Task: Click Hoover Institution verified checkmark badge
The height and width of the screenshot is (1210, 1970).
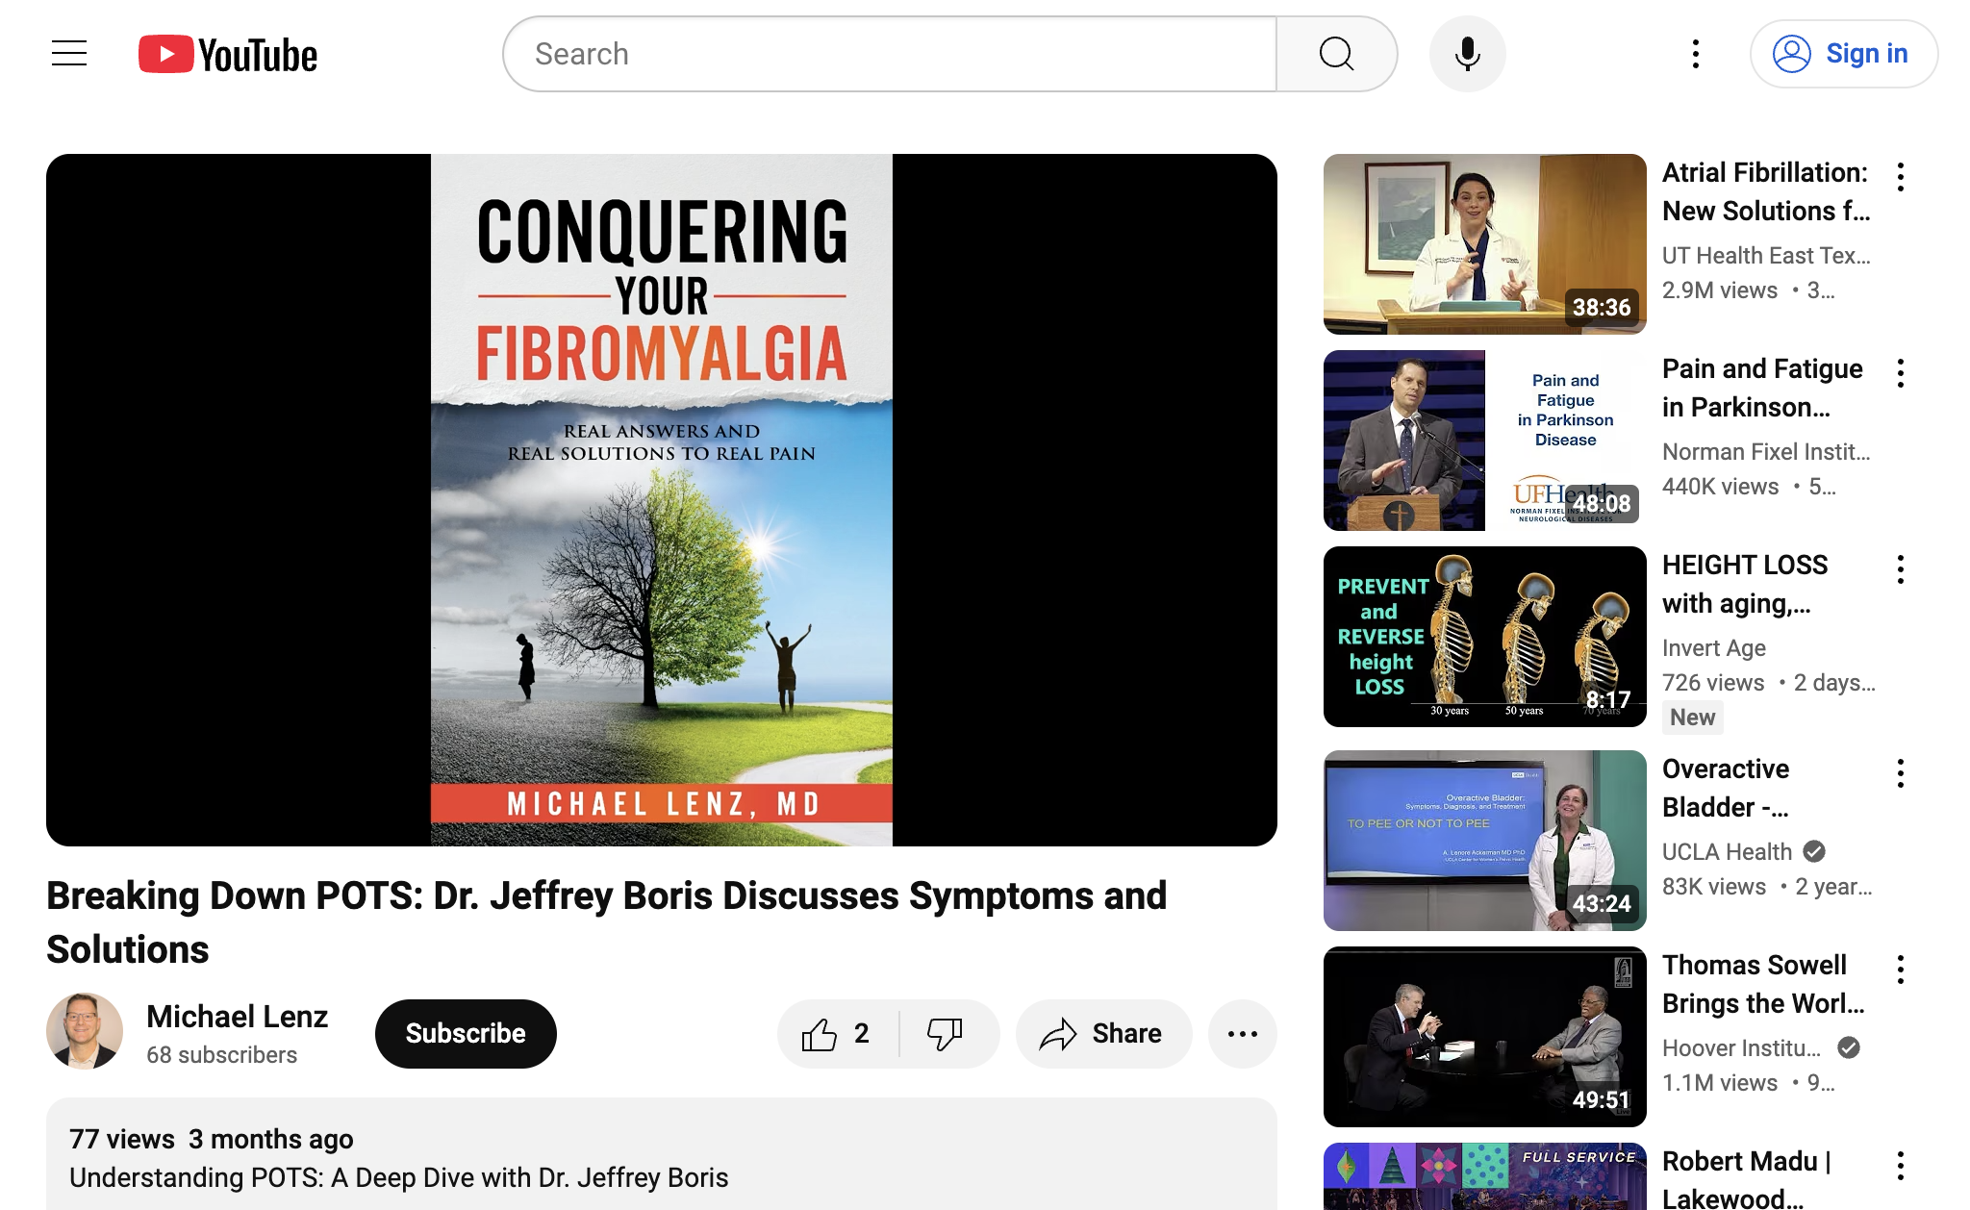Action: pyautogui.click(x=1849, y=1047)
